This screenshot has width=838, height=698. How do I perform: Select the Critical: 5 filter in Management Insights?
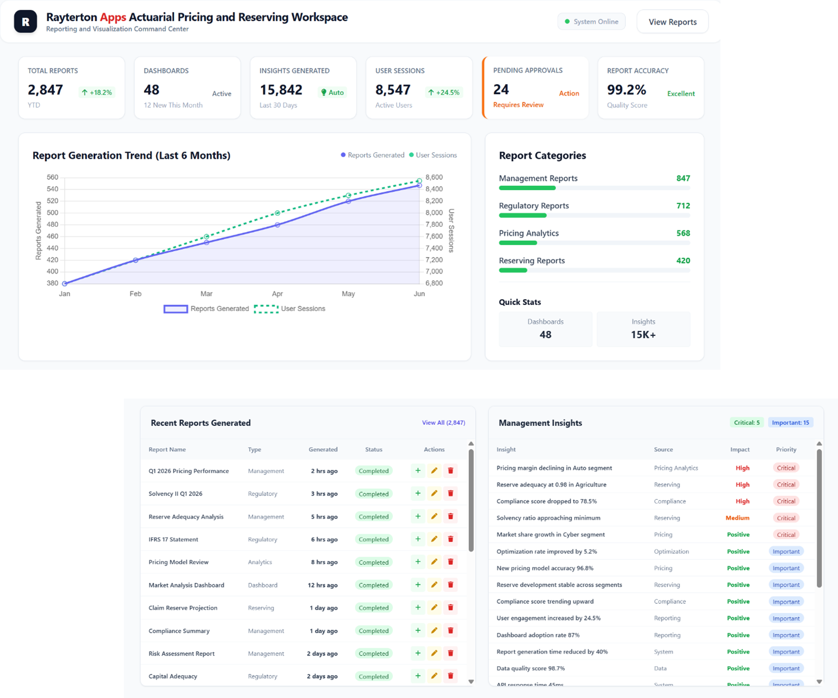click(x=747, y=422)
